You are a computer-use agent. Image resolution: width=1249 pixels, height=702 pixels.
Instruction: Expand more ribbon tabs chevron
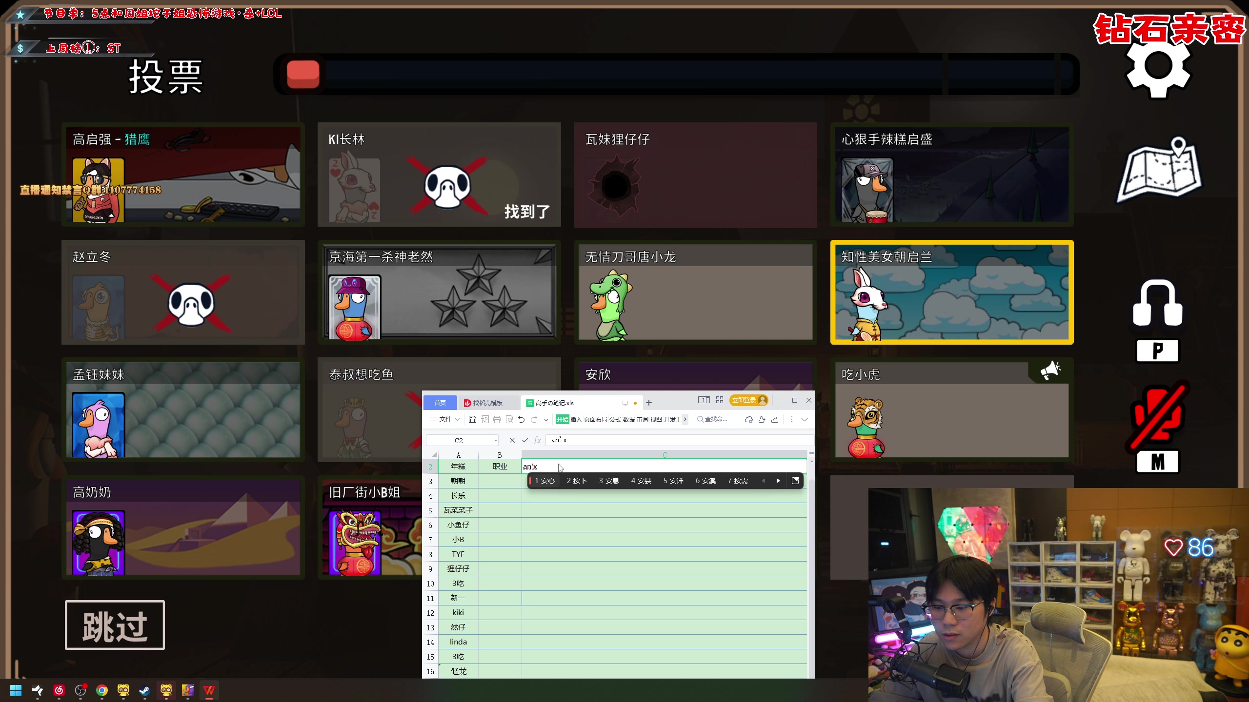coord(685,419)
